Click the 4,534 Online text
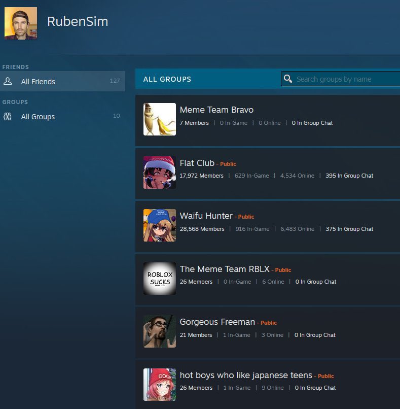The height and width of the screenshot is (409, 400). pos(297,176)
